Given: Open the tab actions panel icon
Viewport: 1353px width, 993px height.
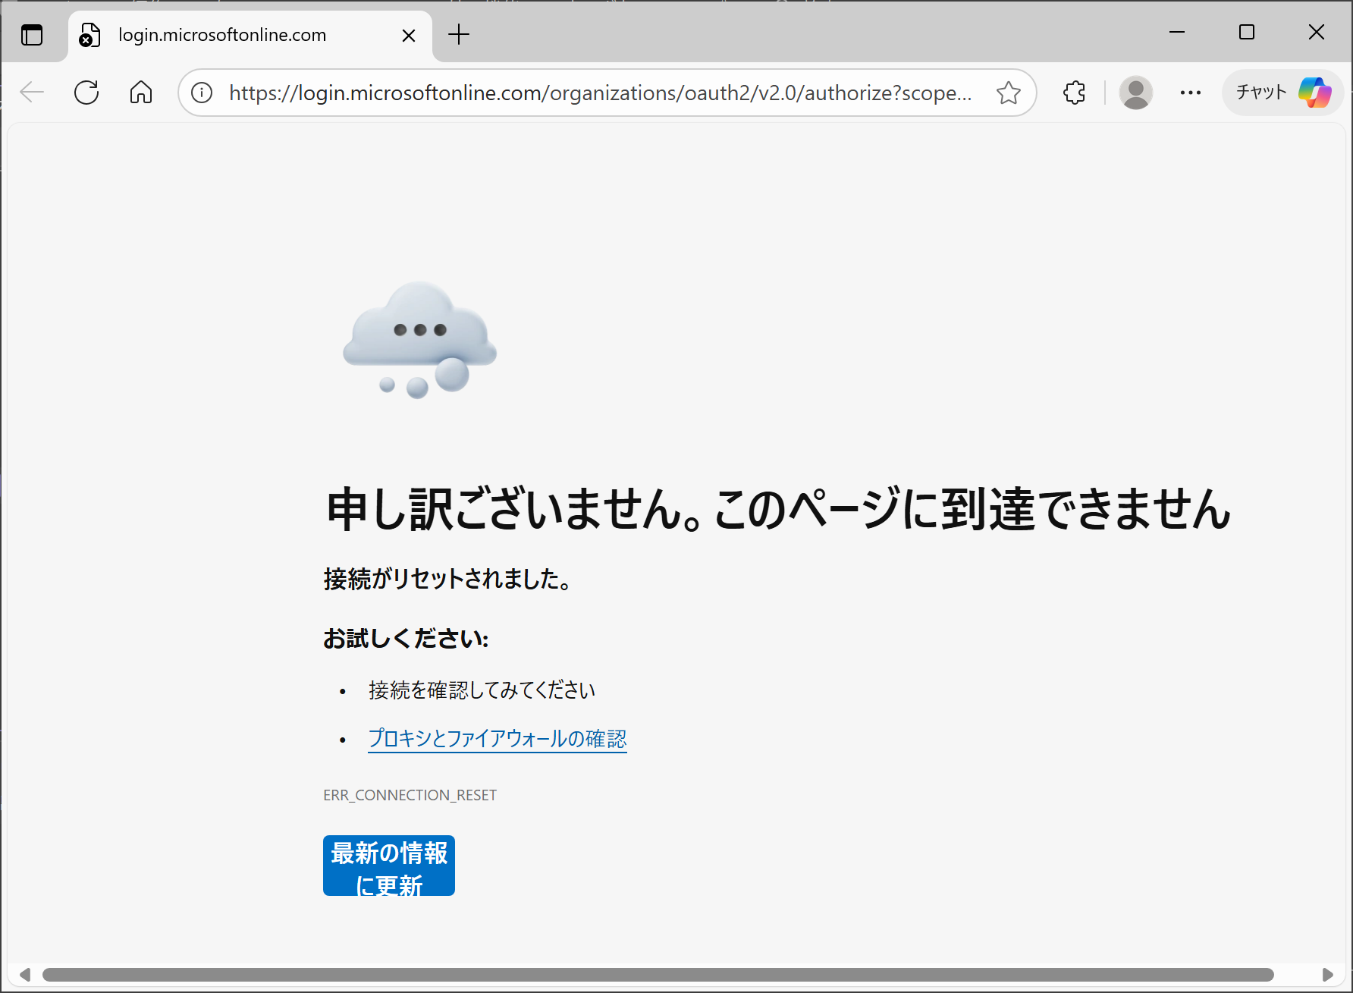Looking at the screenshot, I should tap(31, 34).
